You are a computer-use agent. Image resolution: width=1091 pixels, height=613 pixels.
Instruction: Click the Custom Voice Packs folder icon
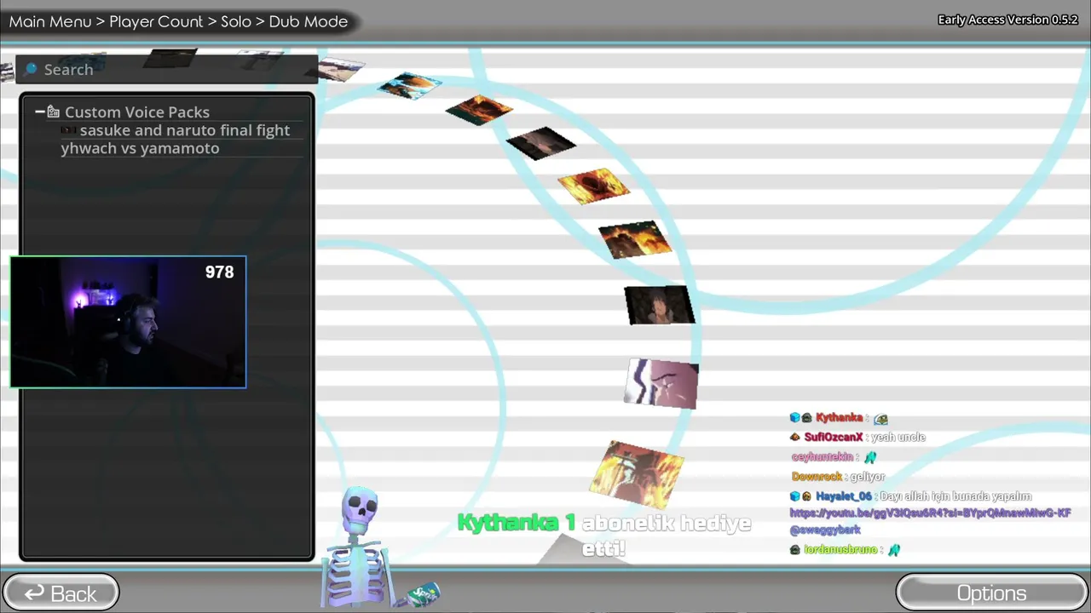click(54, 112)
